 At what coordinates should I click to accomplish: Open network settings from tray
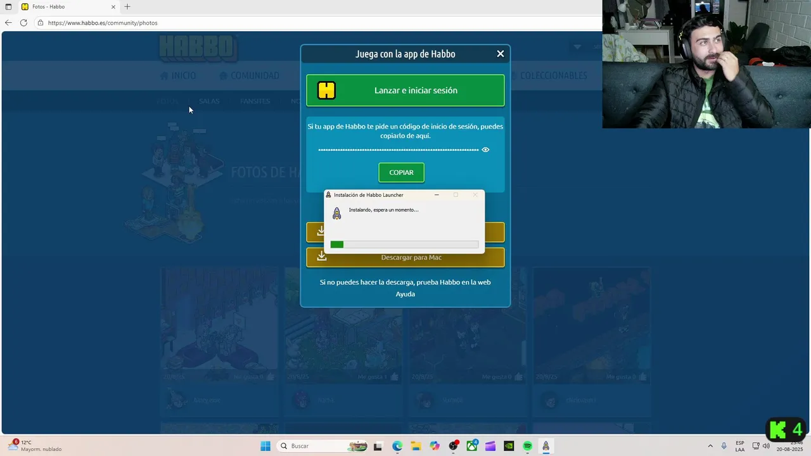(756, 446)
